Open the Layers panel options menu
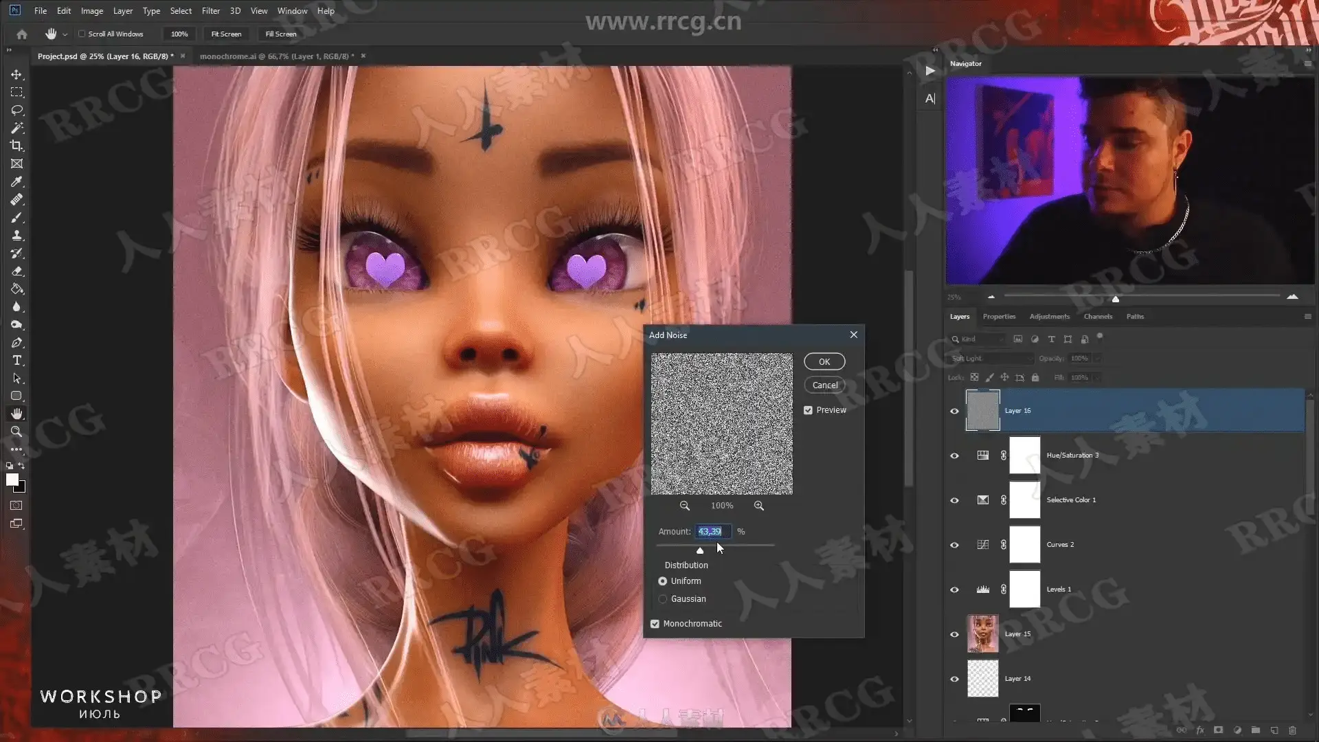The width and height of the screenshot is (1319, 742). (1307, 317)
